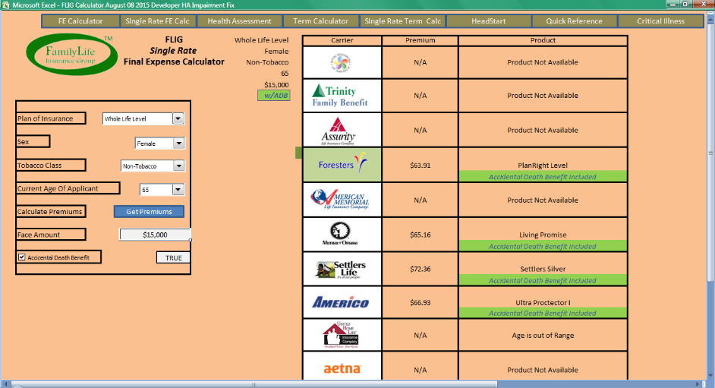715x388 pixels.
Task: Toggle the Accidental Death Benefit checkbox
Action: coord(21,257)
